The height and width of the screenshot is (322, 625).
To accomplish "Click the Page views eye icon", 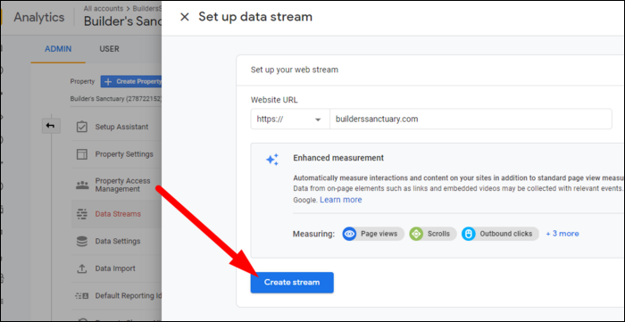I will click(x=350, y=234).
